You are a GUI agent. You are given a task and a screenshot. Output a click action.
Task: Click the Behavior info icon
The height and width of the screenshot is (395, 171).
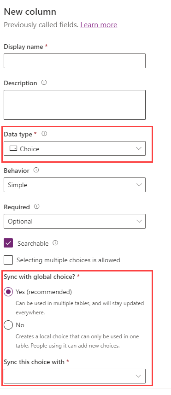(36, 170)
